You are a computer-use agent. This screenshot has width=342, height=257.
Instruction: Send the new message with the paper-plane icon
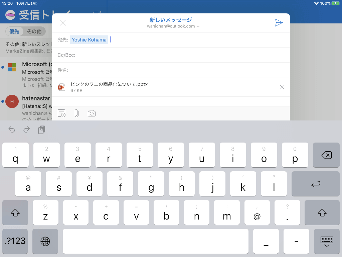(x=279, y=22)
